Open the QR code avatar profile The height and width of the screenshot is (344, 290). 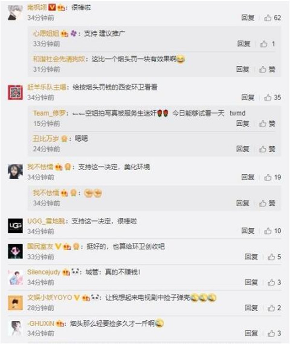pyautogui.click(x=15, y=92)
